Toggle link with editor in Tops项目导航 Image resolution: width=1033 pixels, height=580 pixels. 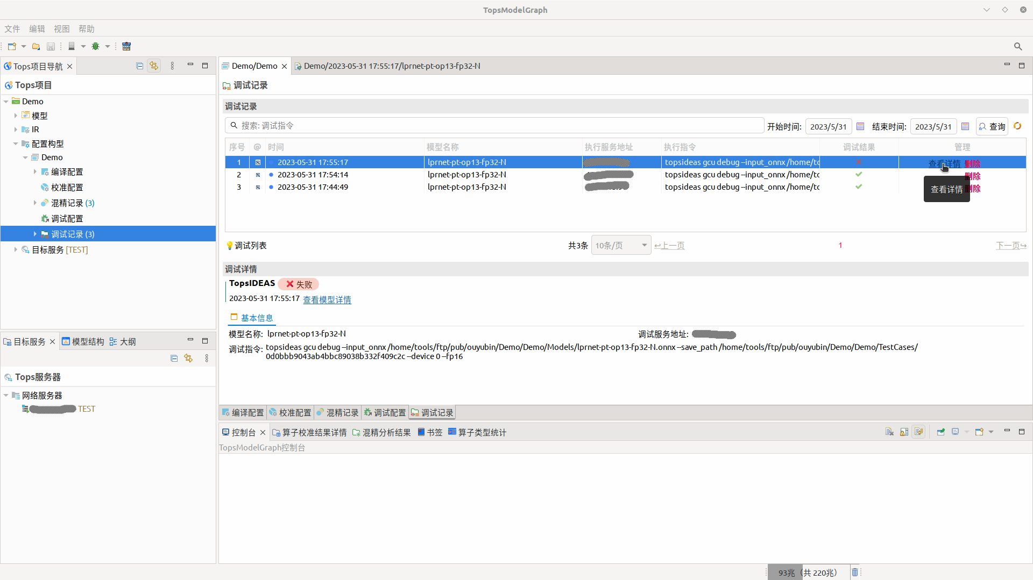[x=154, y=66]
